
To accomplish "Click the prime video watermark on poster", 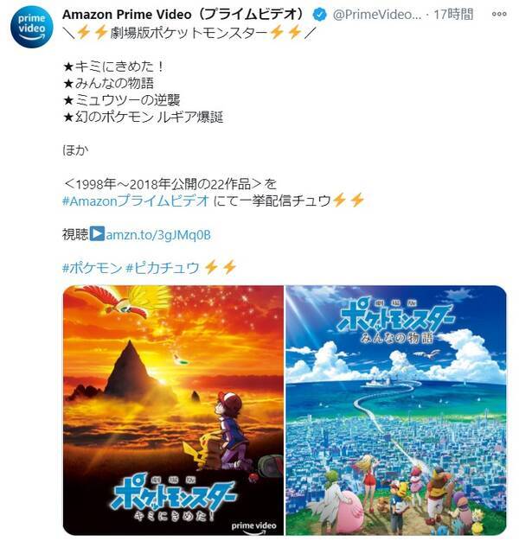I will pyautogui.click(x=253, y=527).
